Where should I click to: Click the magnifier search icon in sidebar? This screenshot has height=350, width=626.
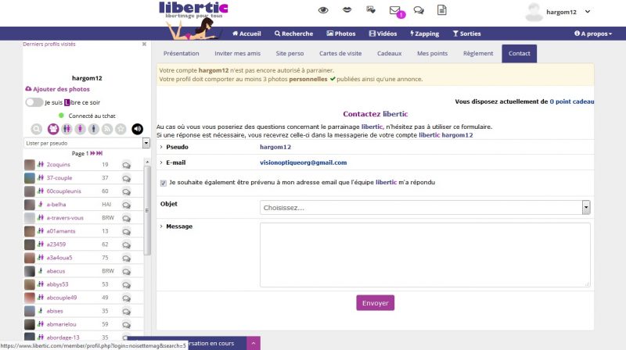tap(37, 129)
